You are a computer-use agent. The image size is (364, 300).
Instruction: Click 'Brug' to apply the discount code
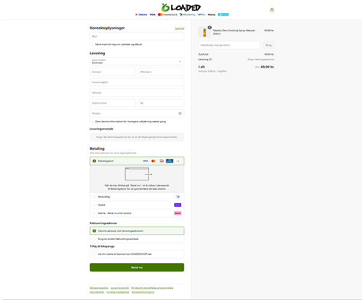(269, 45)
